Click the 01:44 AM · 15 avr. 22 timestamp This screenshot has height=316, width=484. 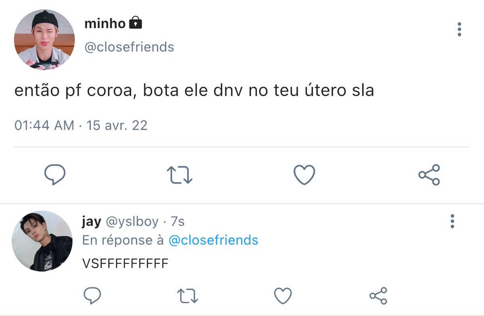coord(81,125)
